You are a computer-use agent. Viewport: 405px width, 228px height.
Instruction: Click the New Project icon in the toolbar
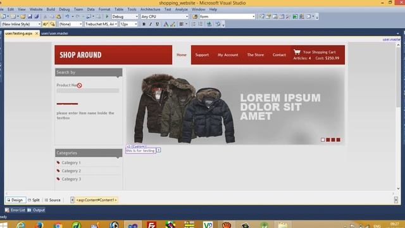tap(3, 16)
